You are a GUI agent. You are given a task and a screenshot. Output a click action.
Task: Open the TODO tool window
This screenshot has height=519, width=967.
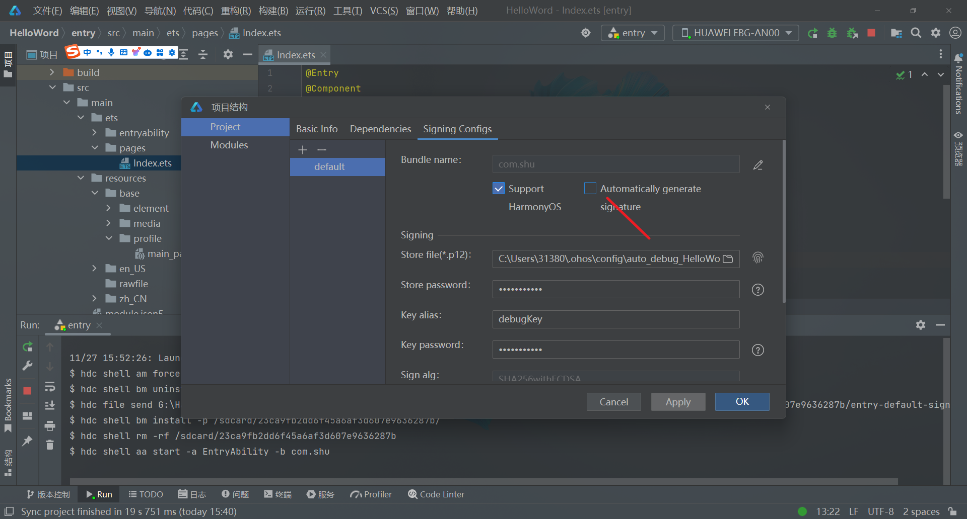[x=146, y=494]
